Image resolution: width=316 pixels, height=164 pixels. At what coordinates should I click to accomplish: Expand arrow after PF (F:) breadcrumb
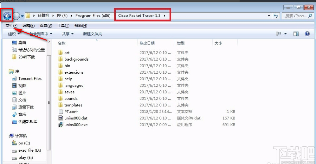(x=71, y=16)
